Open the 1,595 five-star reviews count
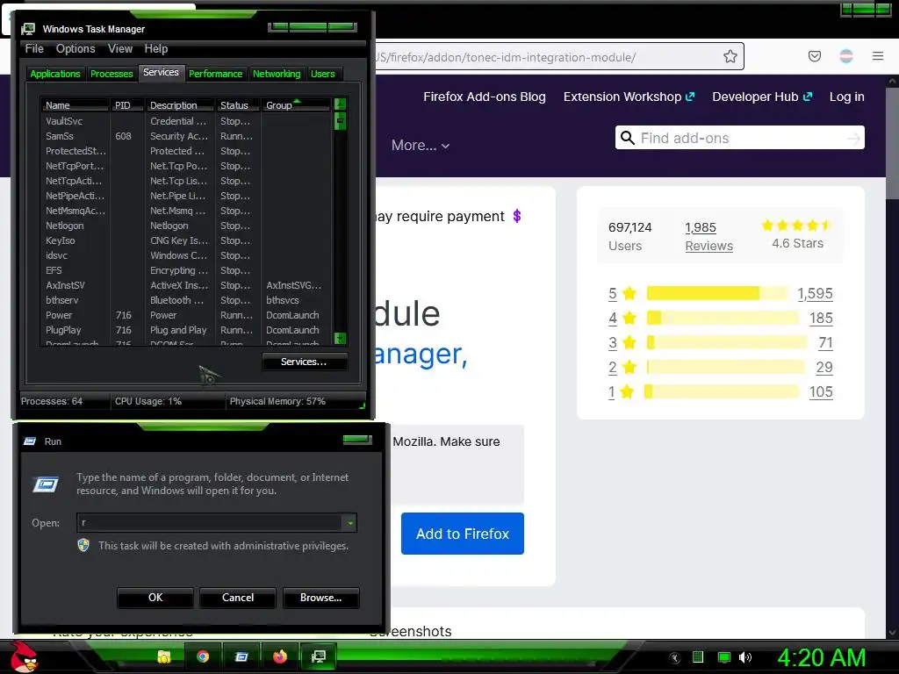This screenshot has height=674, width=899. pos(815,293)
